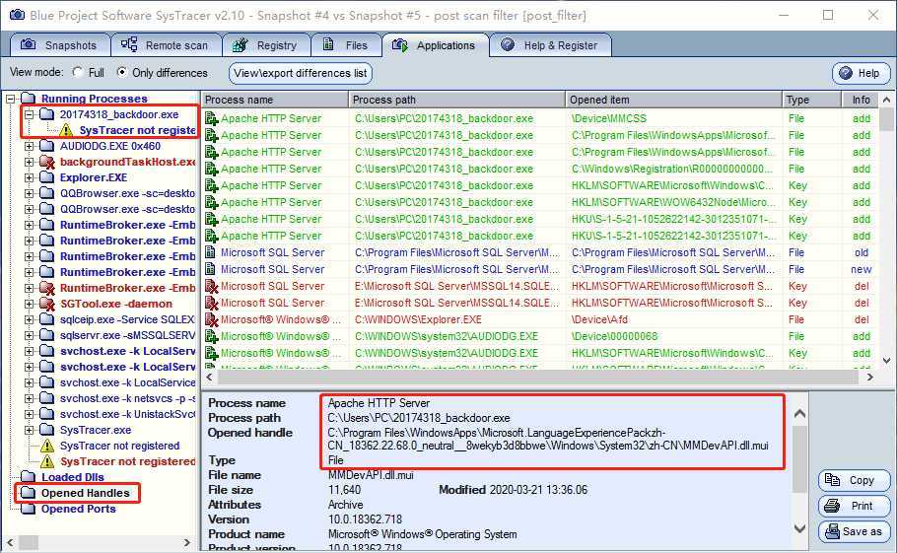Image resolution: width=897 pixels, height=553 pixels.
Task: Click the Help button
Action: point(861,73)
